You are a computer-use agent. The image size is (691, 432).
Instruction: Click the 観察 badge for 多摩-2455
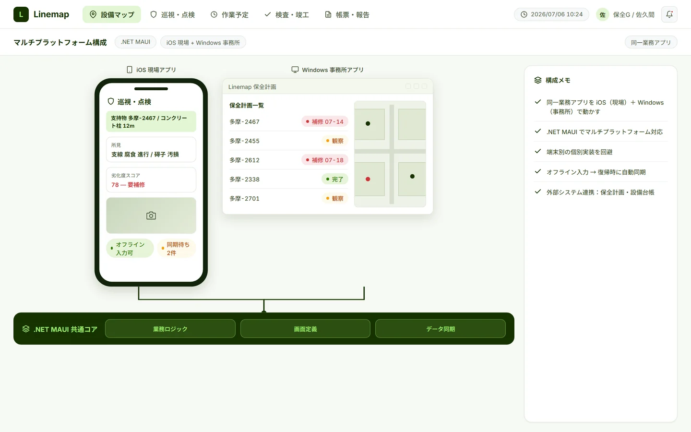pos(334,141)
